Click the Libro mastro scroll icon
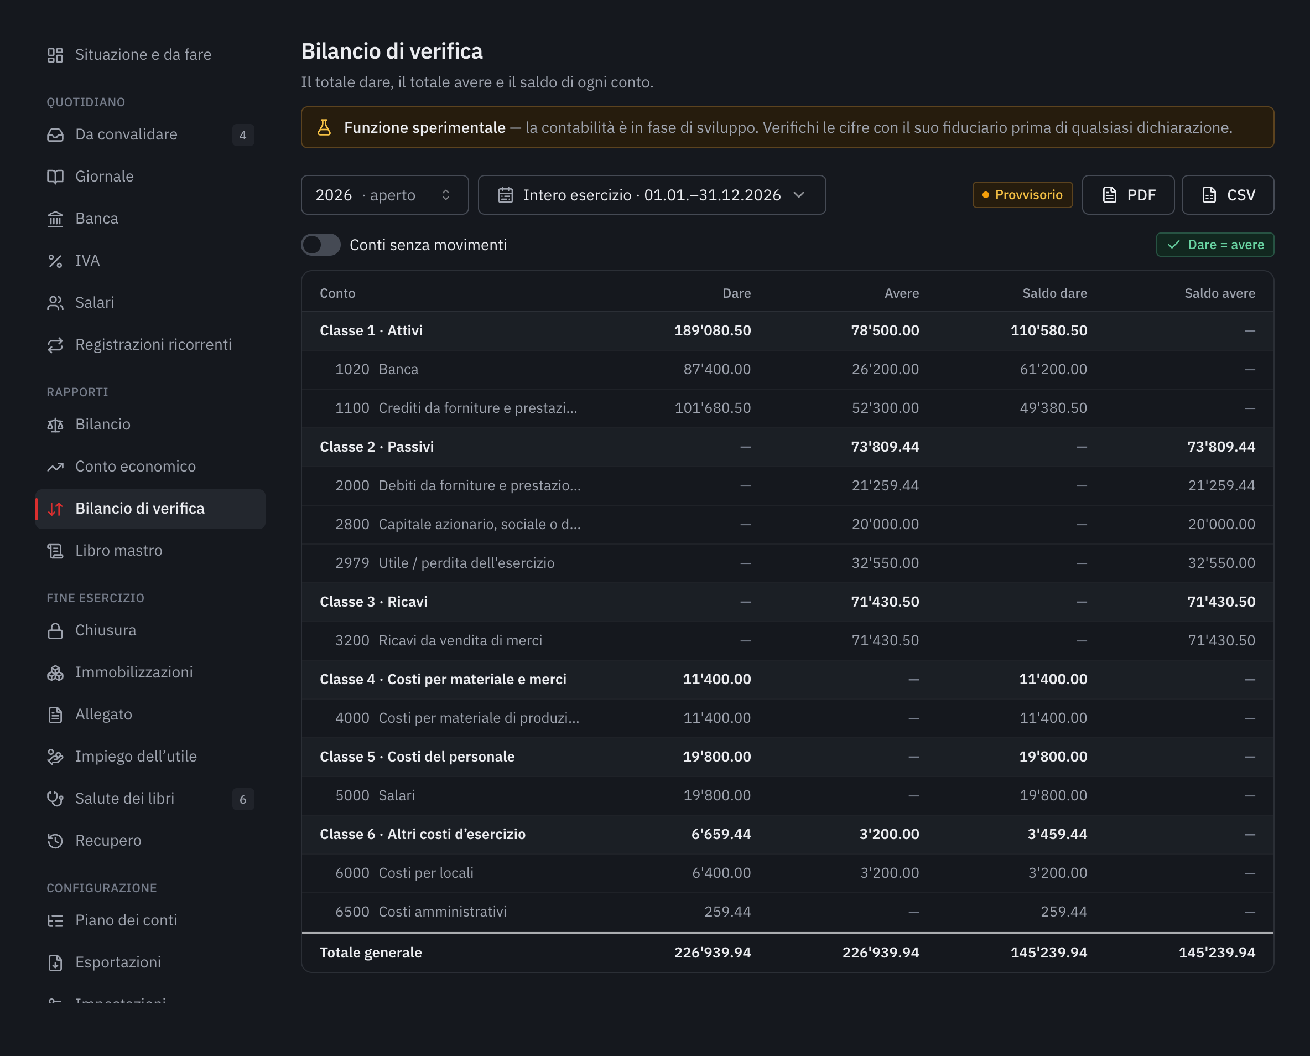Image resolution: width=1310 pixels, height=1056 pixels. [55, 551]
